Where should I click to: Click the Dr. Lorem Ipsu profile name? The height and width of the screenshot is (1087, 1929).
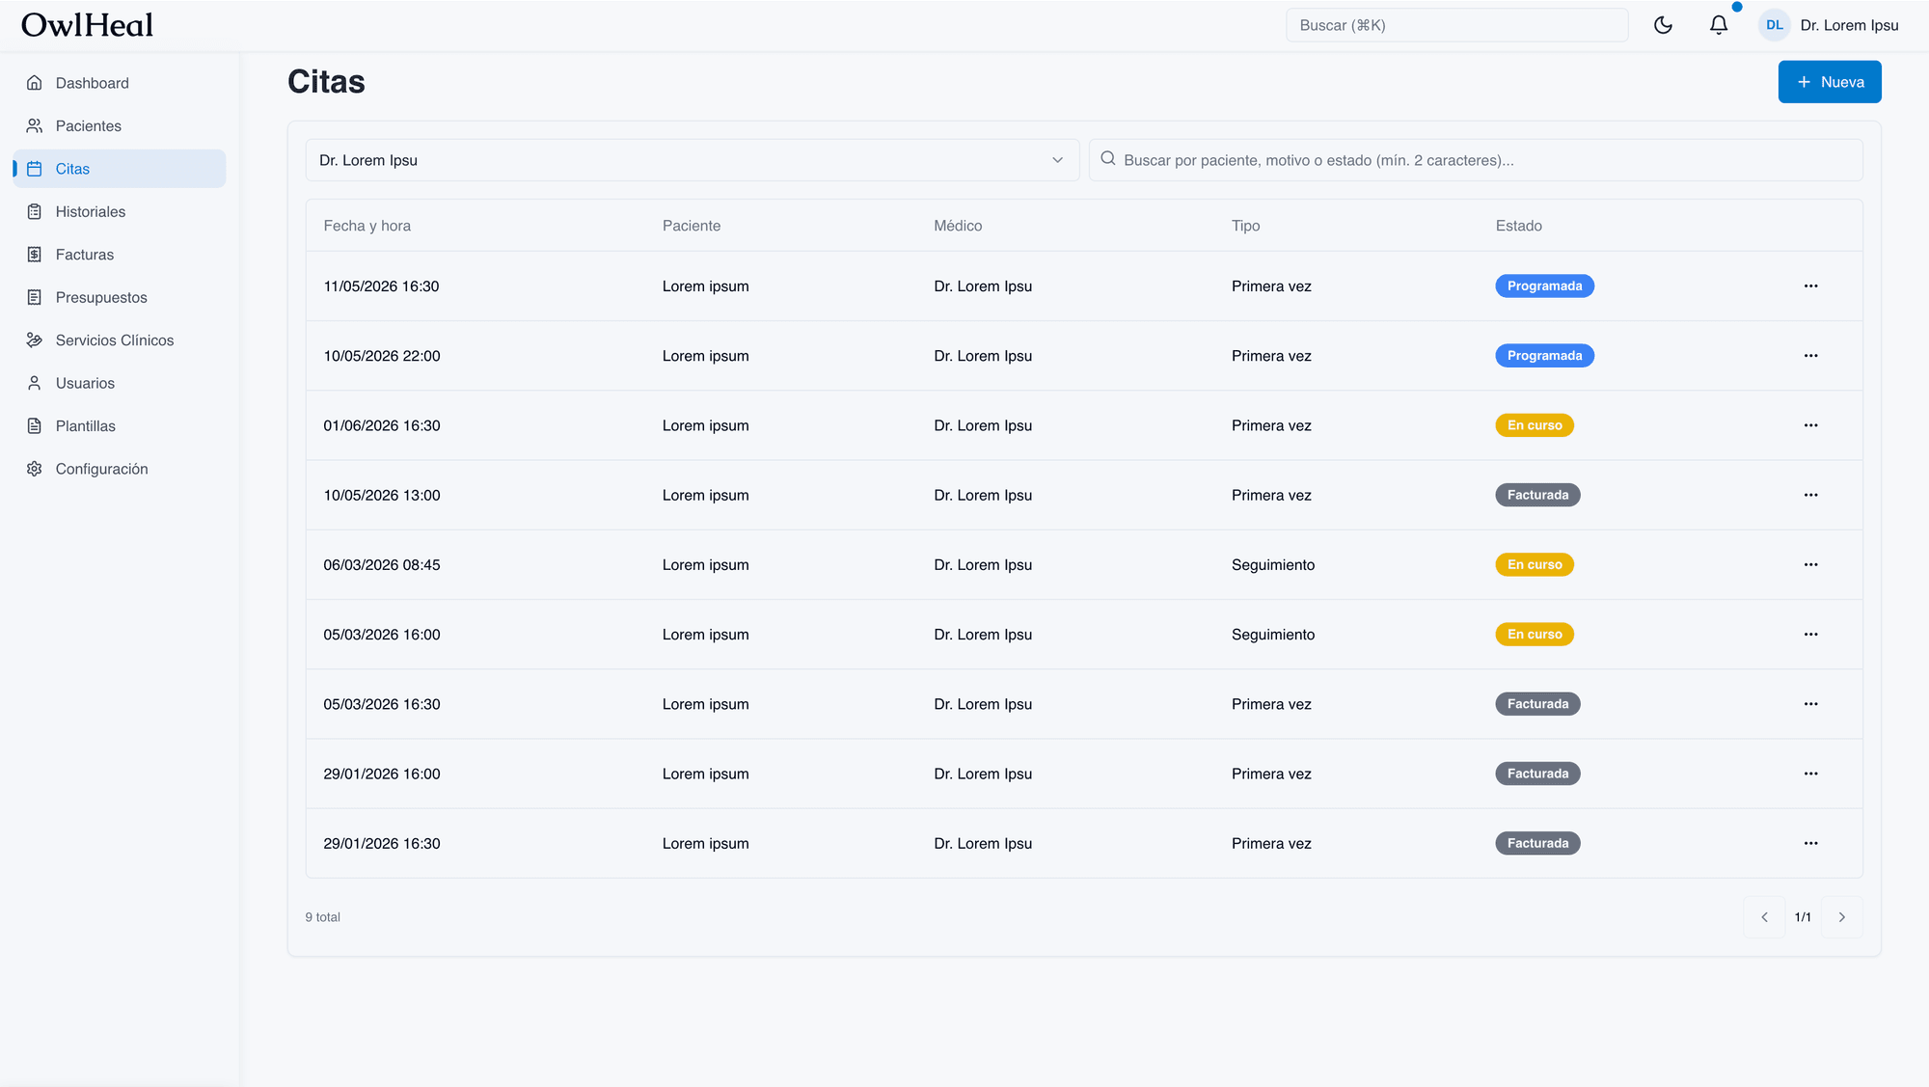tap(1849, 25)
